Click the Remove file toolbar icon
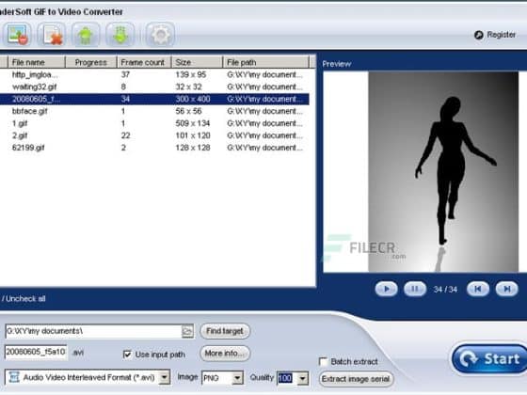The height and width of the screenshot is (395, 527). pos(52,35)
